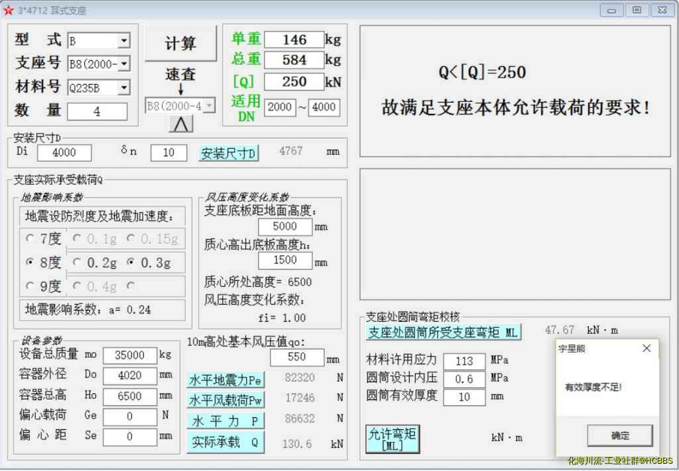Image resolution: width=679 pixels, height=471 pixels.
Task: Click the 水平力 P button
Action: click(225, 421)
